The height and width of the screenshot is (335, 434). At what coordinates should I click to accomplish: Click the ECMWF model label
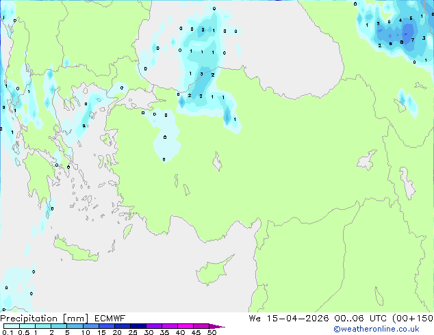pos(110,319)
